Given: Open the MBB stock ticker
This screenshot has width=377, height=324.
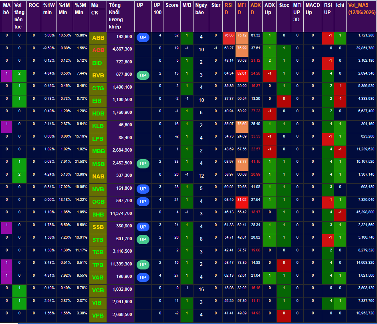Looking at the screenshot, I should tap(98, 151).
